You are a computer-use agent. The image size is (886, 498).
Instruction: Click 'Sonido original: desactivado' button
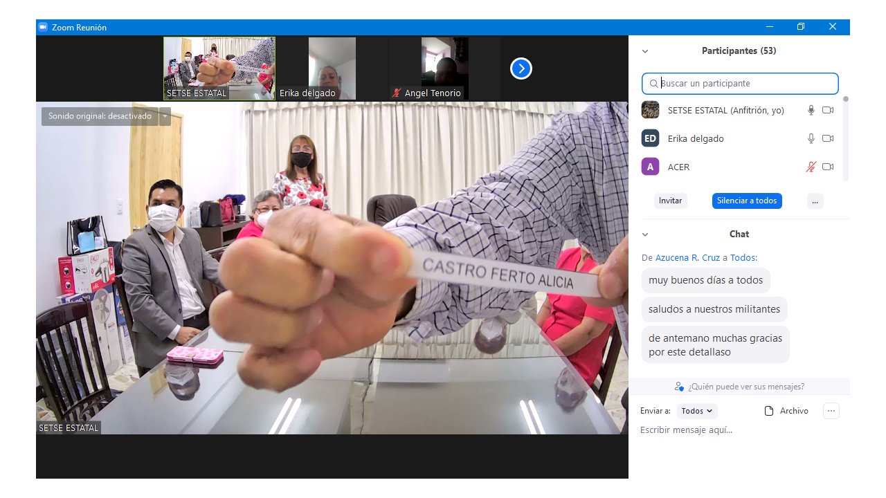click(x=100, y=116)
